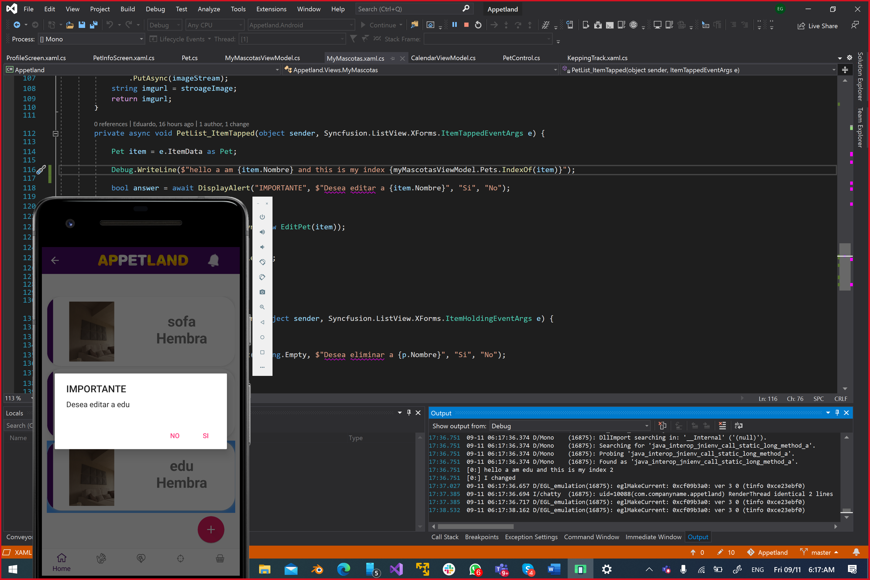Take an emulator screenshot
This screenshot has width=870, height=580.
(x=262, y=292)
